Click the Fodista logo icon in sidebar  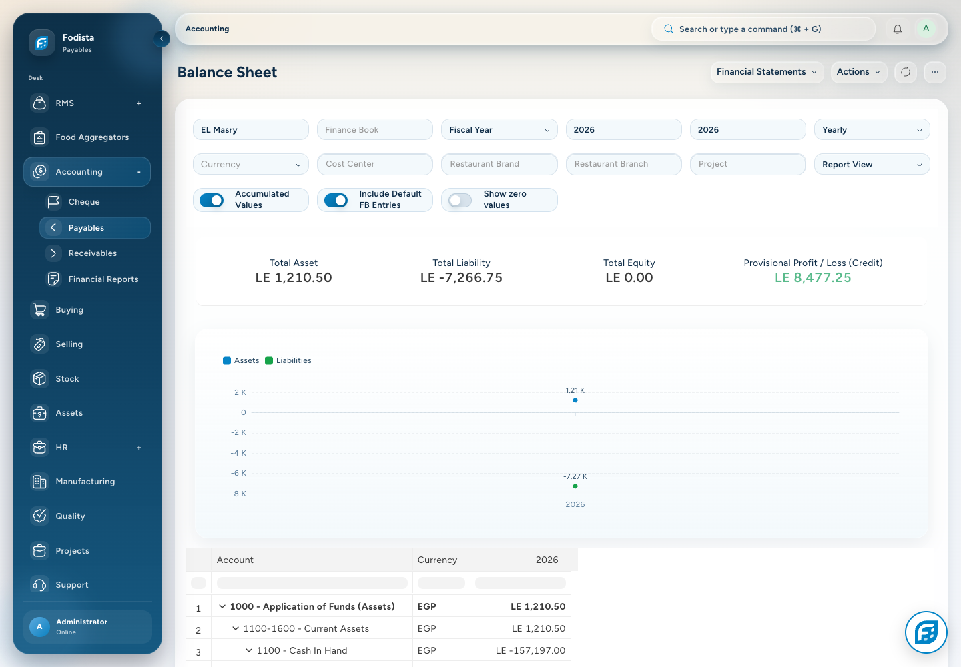(41, 43)
